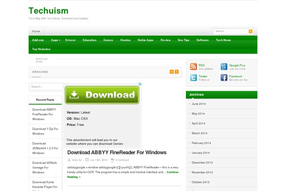Go to Nokia Apps category
Image resolution: width=286 pixels, height=191 pixels.
point(145,40)
